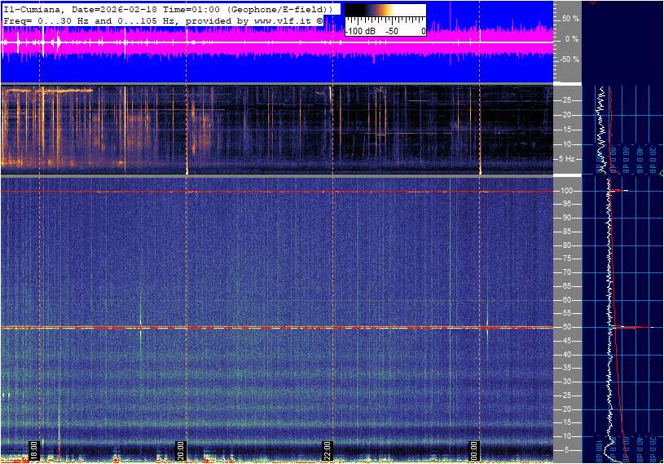The image size is (664, 464).
Task: Click the 75 Hz frequency axis label
Action: point(567,259)
